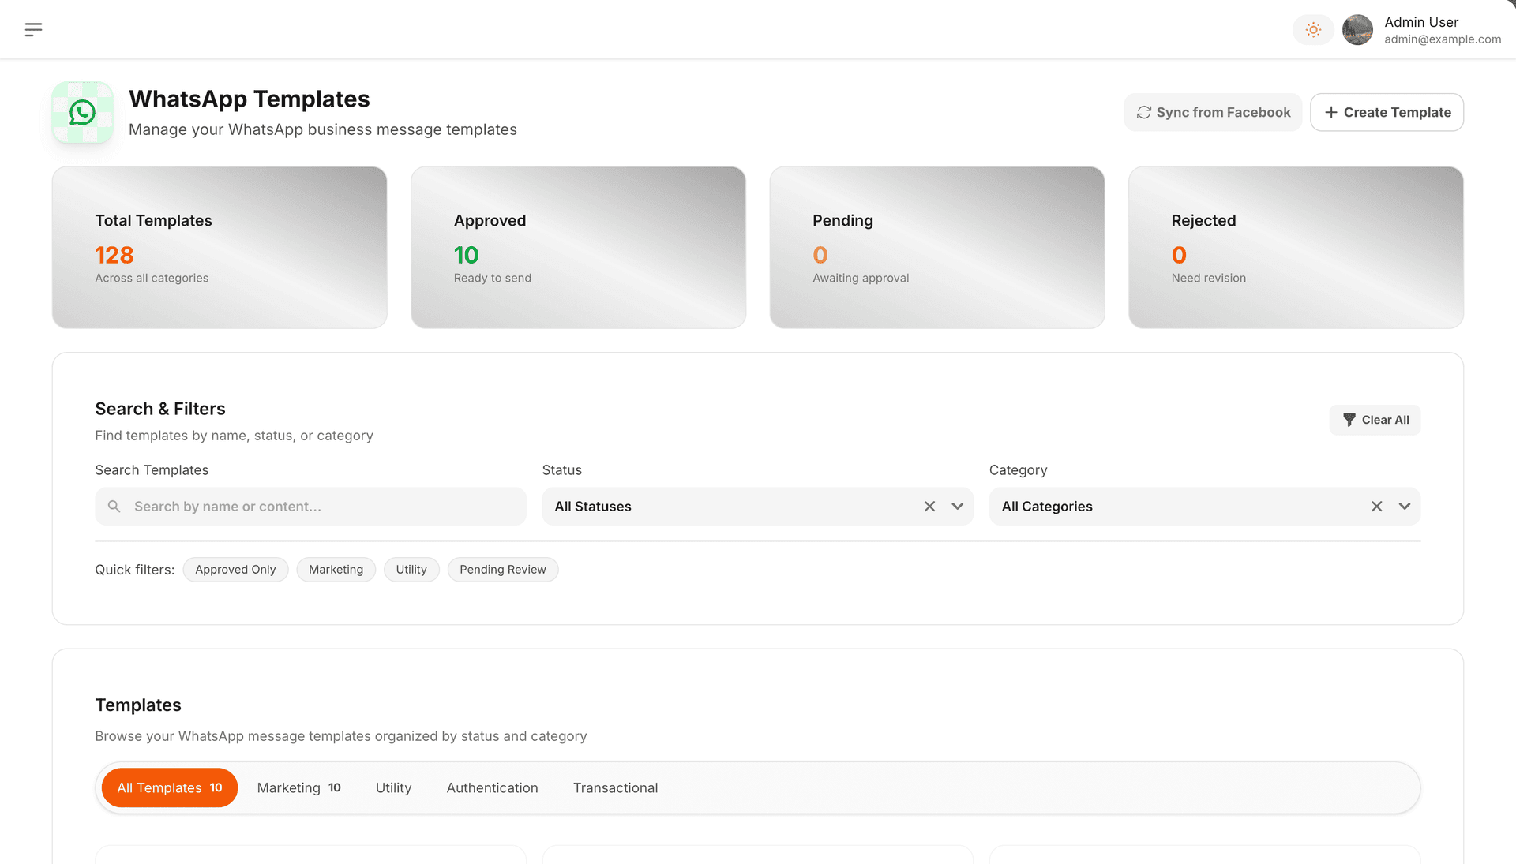1516x864 pixels.
Task: Toggle the Approved Only quick filter
Action: click(x=235, y=570)
